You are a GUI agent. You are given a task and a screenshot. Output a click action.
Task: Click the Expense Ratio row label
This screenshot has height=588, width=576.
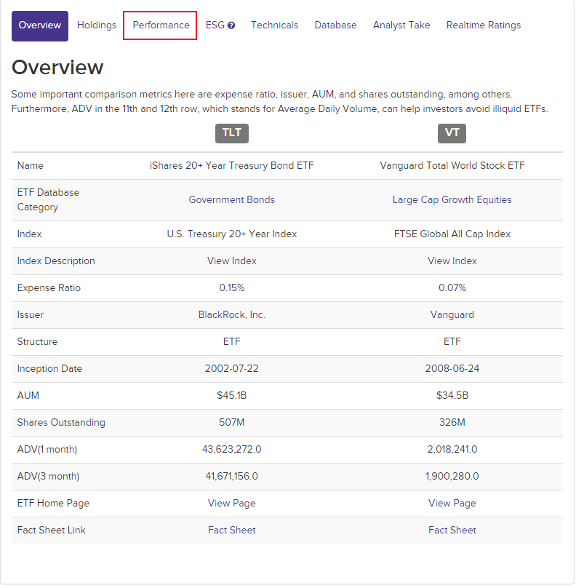pos(49,288)
